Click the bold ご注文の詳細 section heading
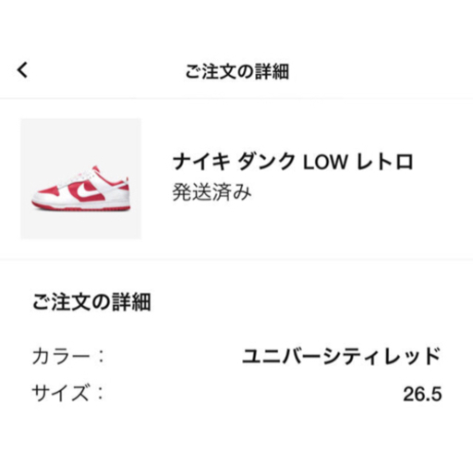This screenshot has height=464, width=473. (x=91, y=302)
